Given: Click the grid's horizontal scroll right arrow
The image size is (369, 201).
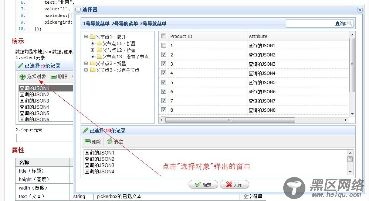Looking at the screenshot, I should (x=346, y=120).
